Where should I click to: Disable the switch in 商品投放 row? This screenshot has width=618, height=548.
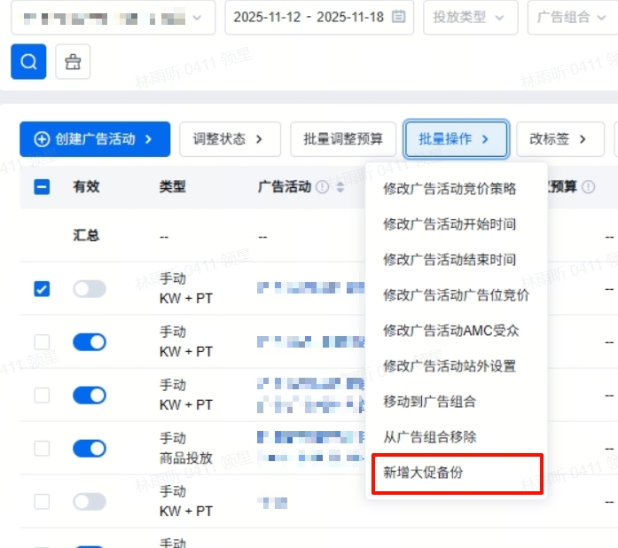tap(89, 449)
